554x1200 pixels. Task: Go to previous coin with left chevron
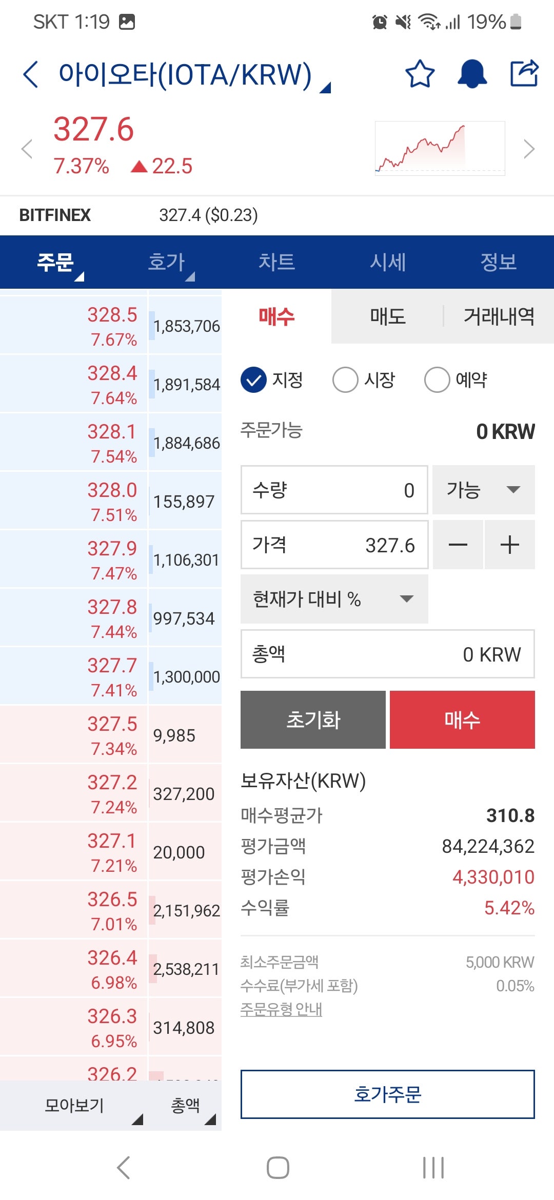[x=27, y=149]
